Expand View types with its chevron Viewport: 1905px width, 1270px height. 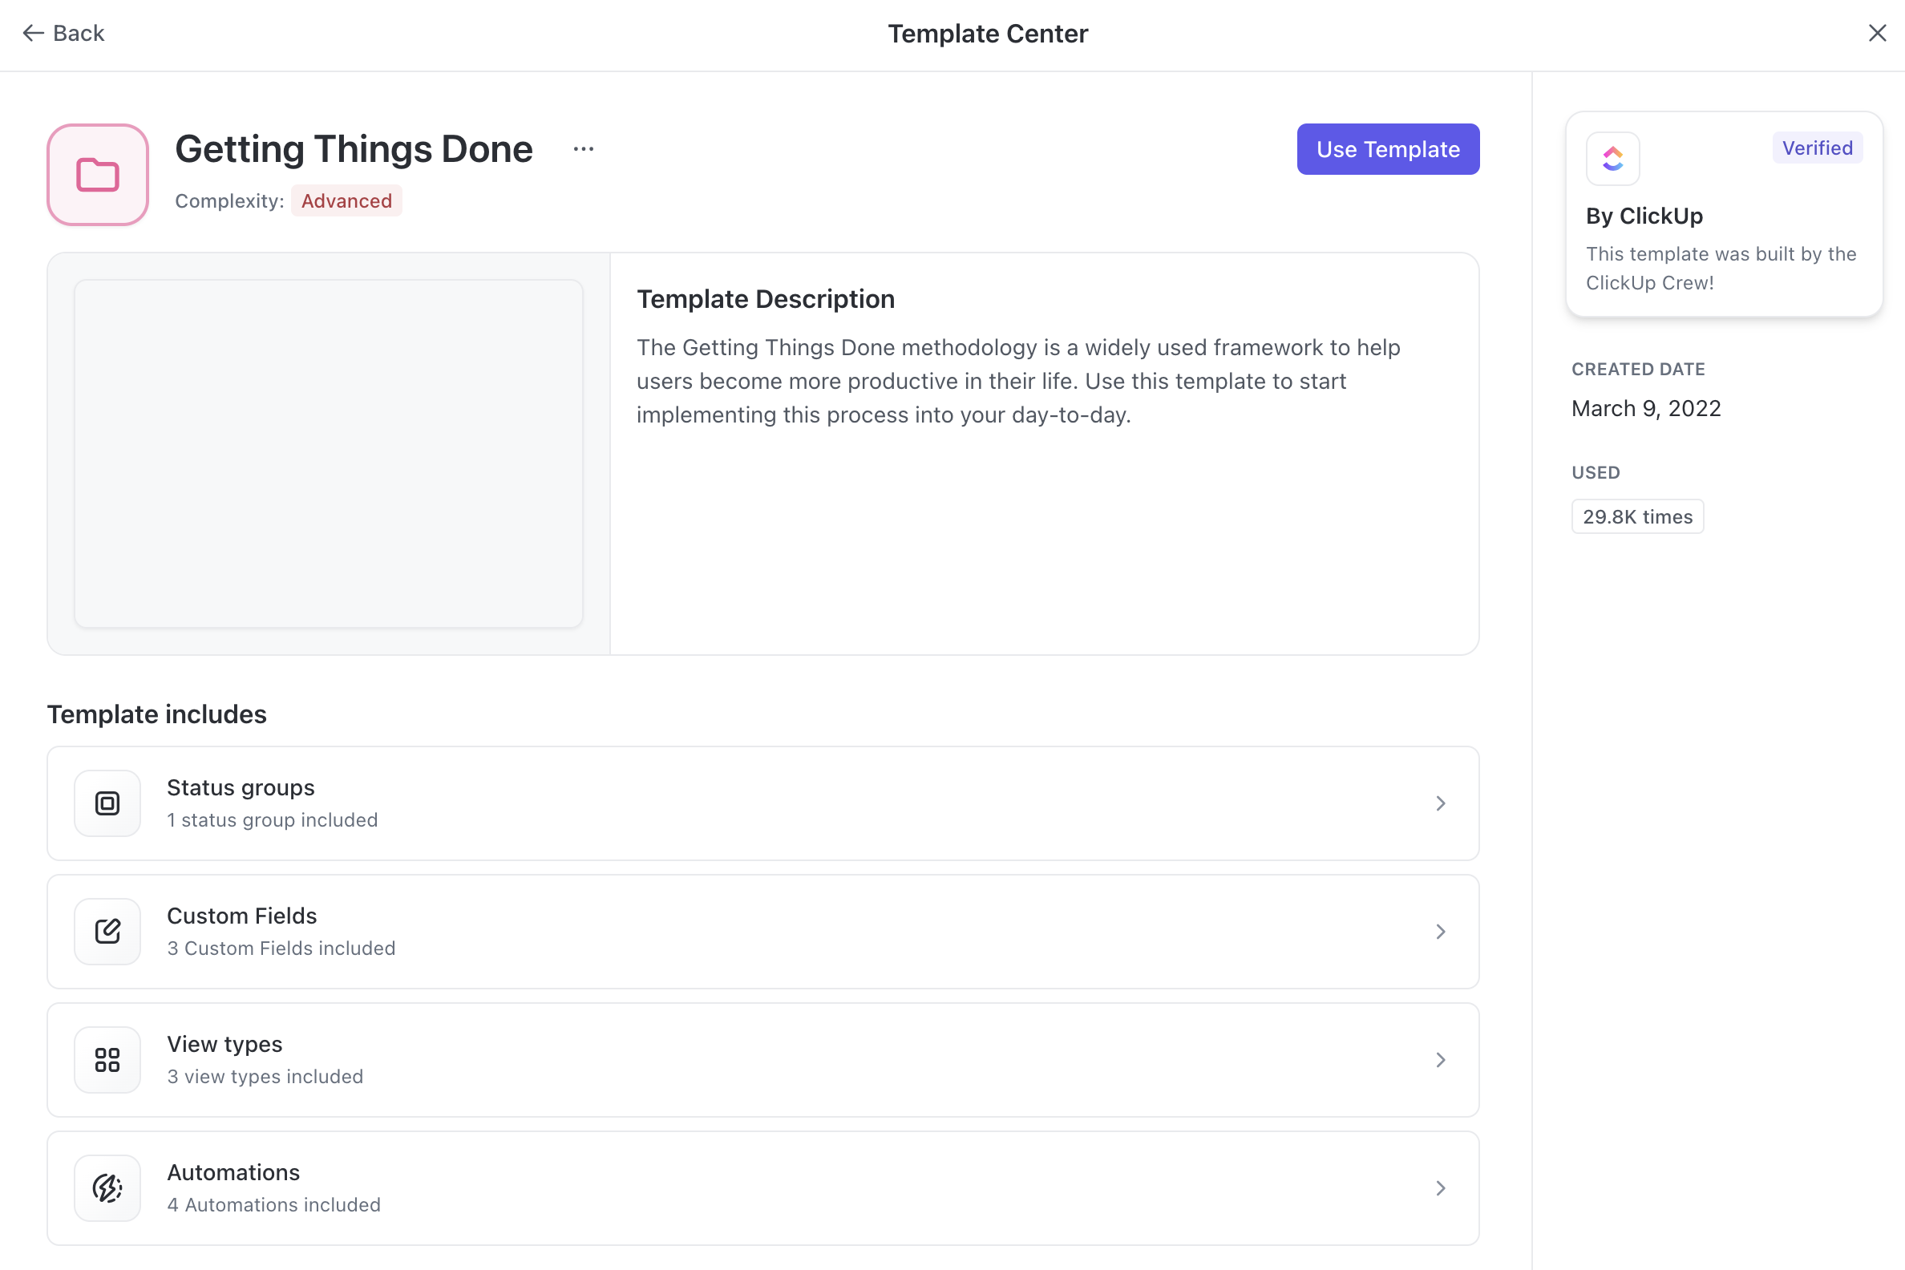[1440, 1059]
